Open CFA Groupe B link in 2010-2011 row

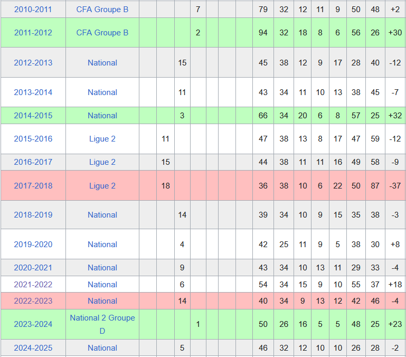[102, 10]
